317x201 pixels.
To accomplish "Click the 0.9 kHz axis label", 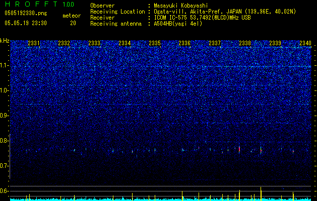I will click(5, 116).
